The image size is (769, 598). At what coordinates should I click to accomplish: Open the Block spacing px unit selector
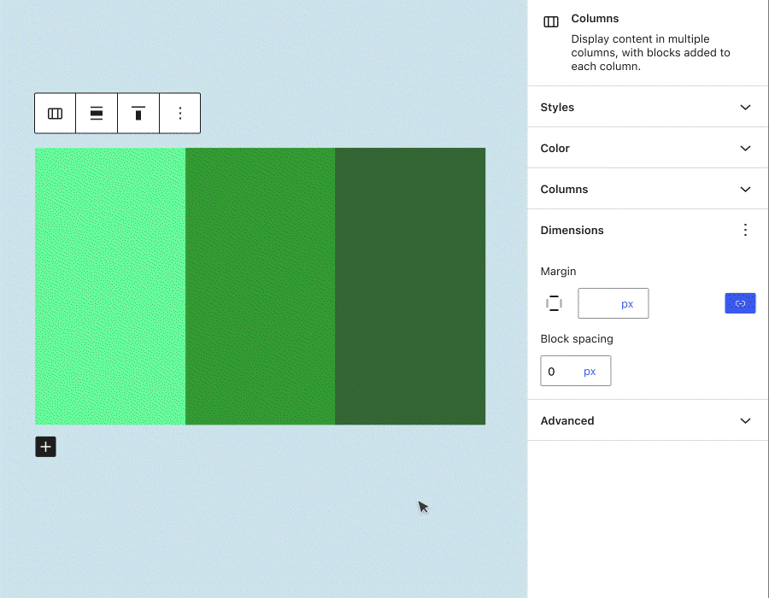[x=590, y=372]
